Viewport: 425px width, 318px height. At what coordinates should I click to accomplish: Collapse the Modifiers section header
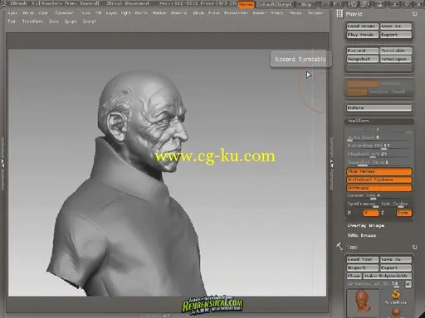pos(379,121)
